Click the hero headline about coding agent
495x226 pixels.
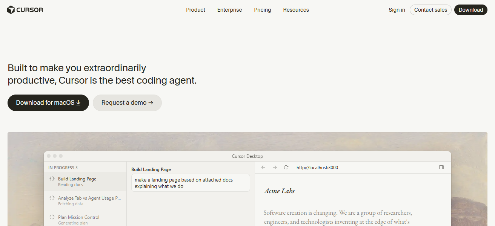[102, 74]
